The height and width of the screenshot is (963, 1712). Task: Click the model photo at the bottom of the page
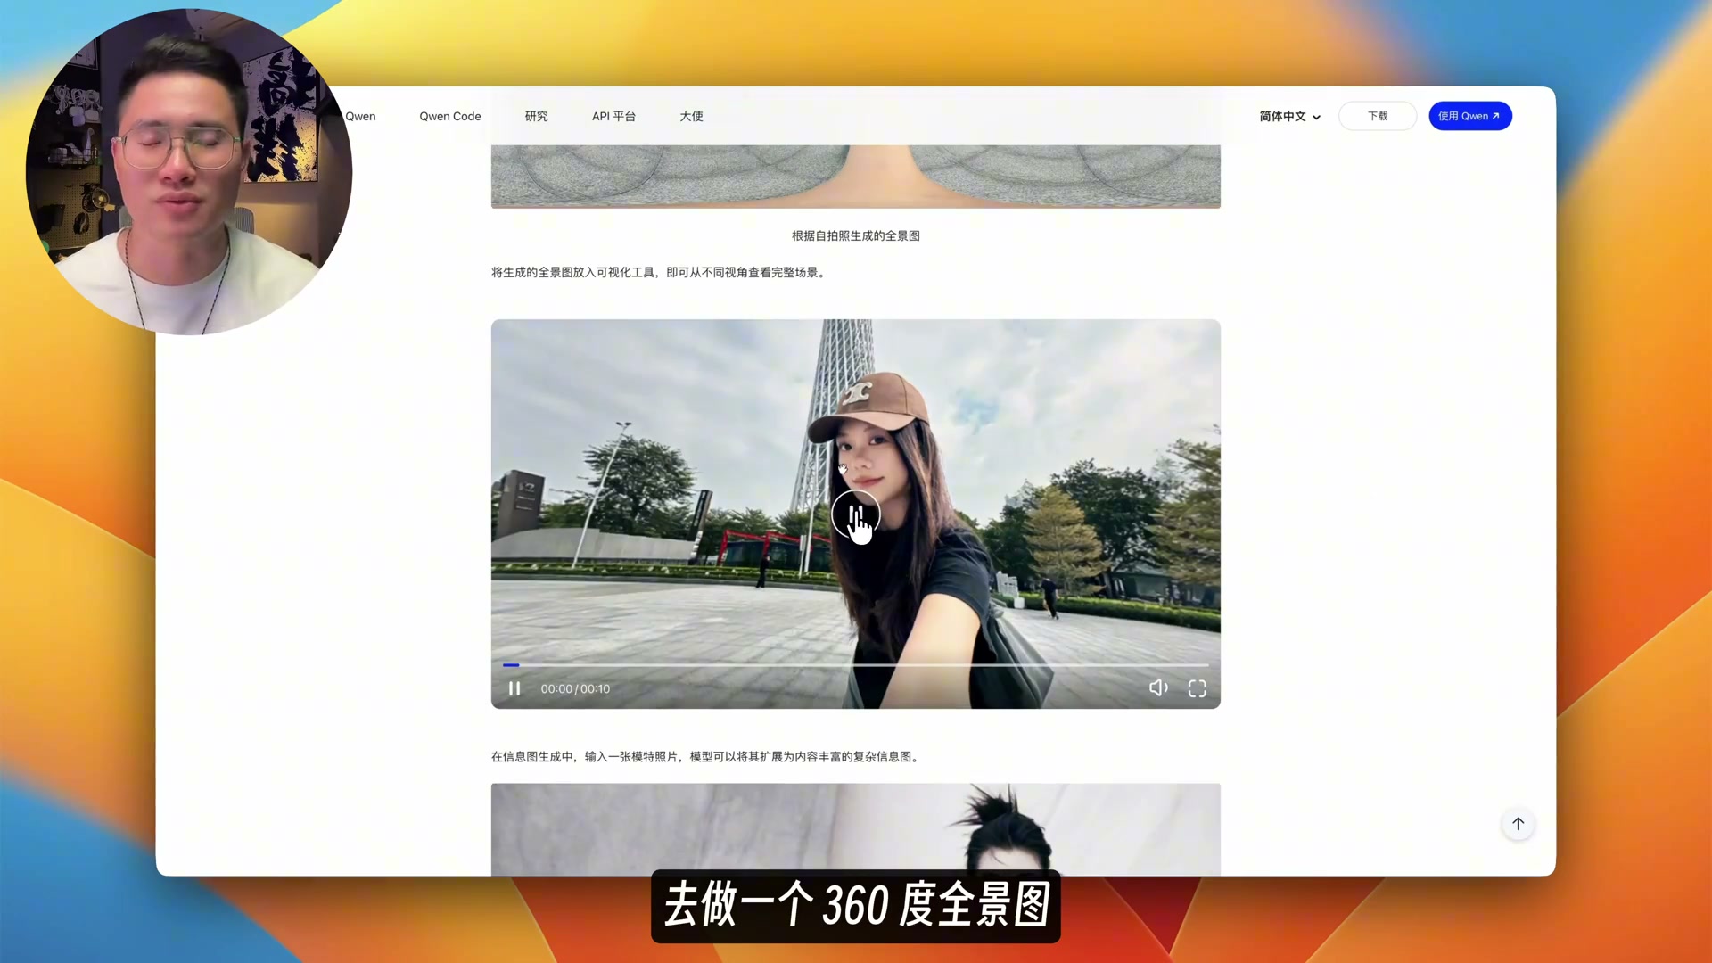pyautogui.click(x=856, y=829)
